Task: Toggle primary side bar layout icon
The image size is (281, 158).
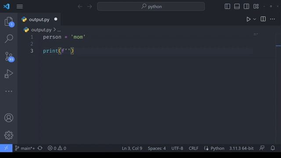Action: 227,7
